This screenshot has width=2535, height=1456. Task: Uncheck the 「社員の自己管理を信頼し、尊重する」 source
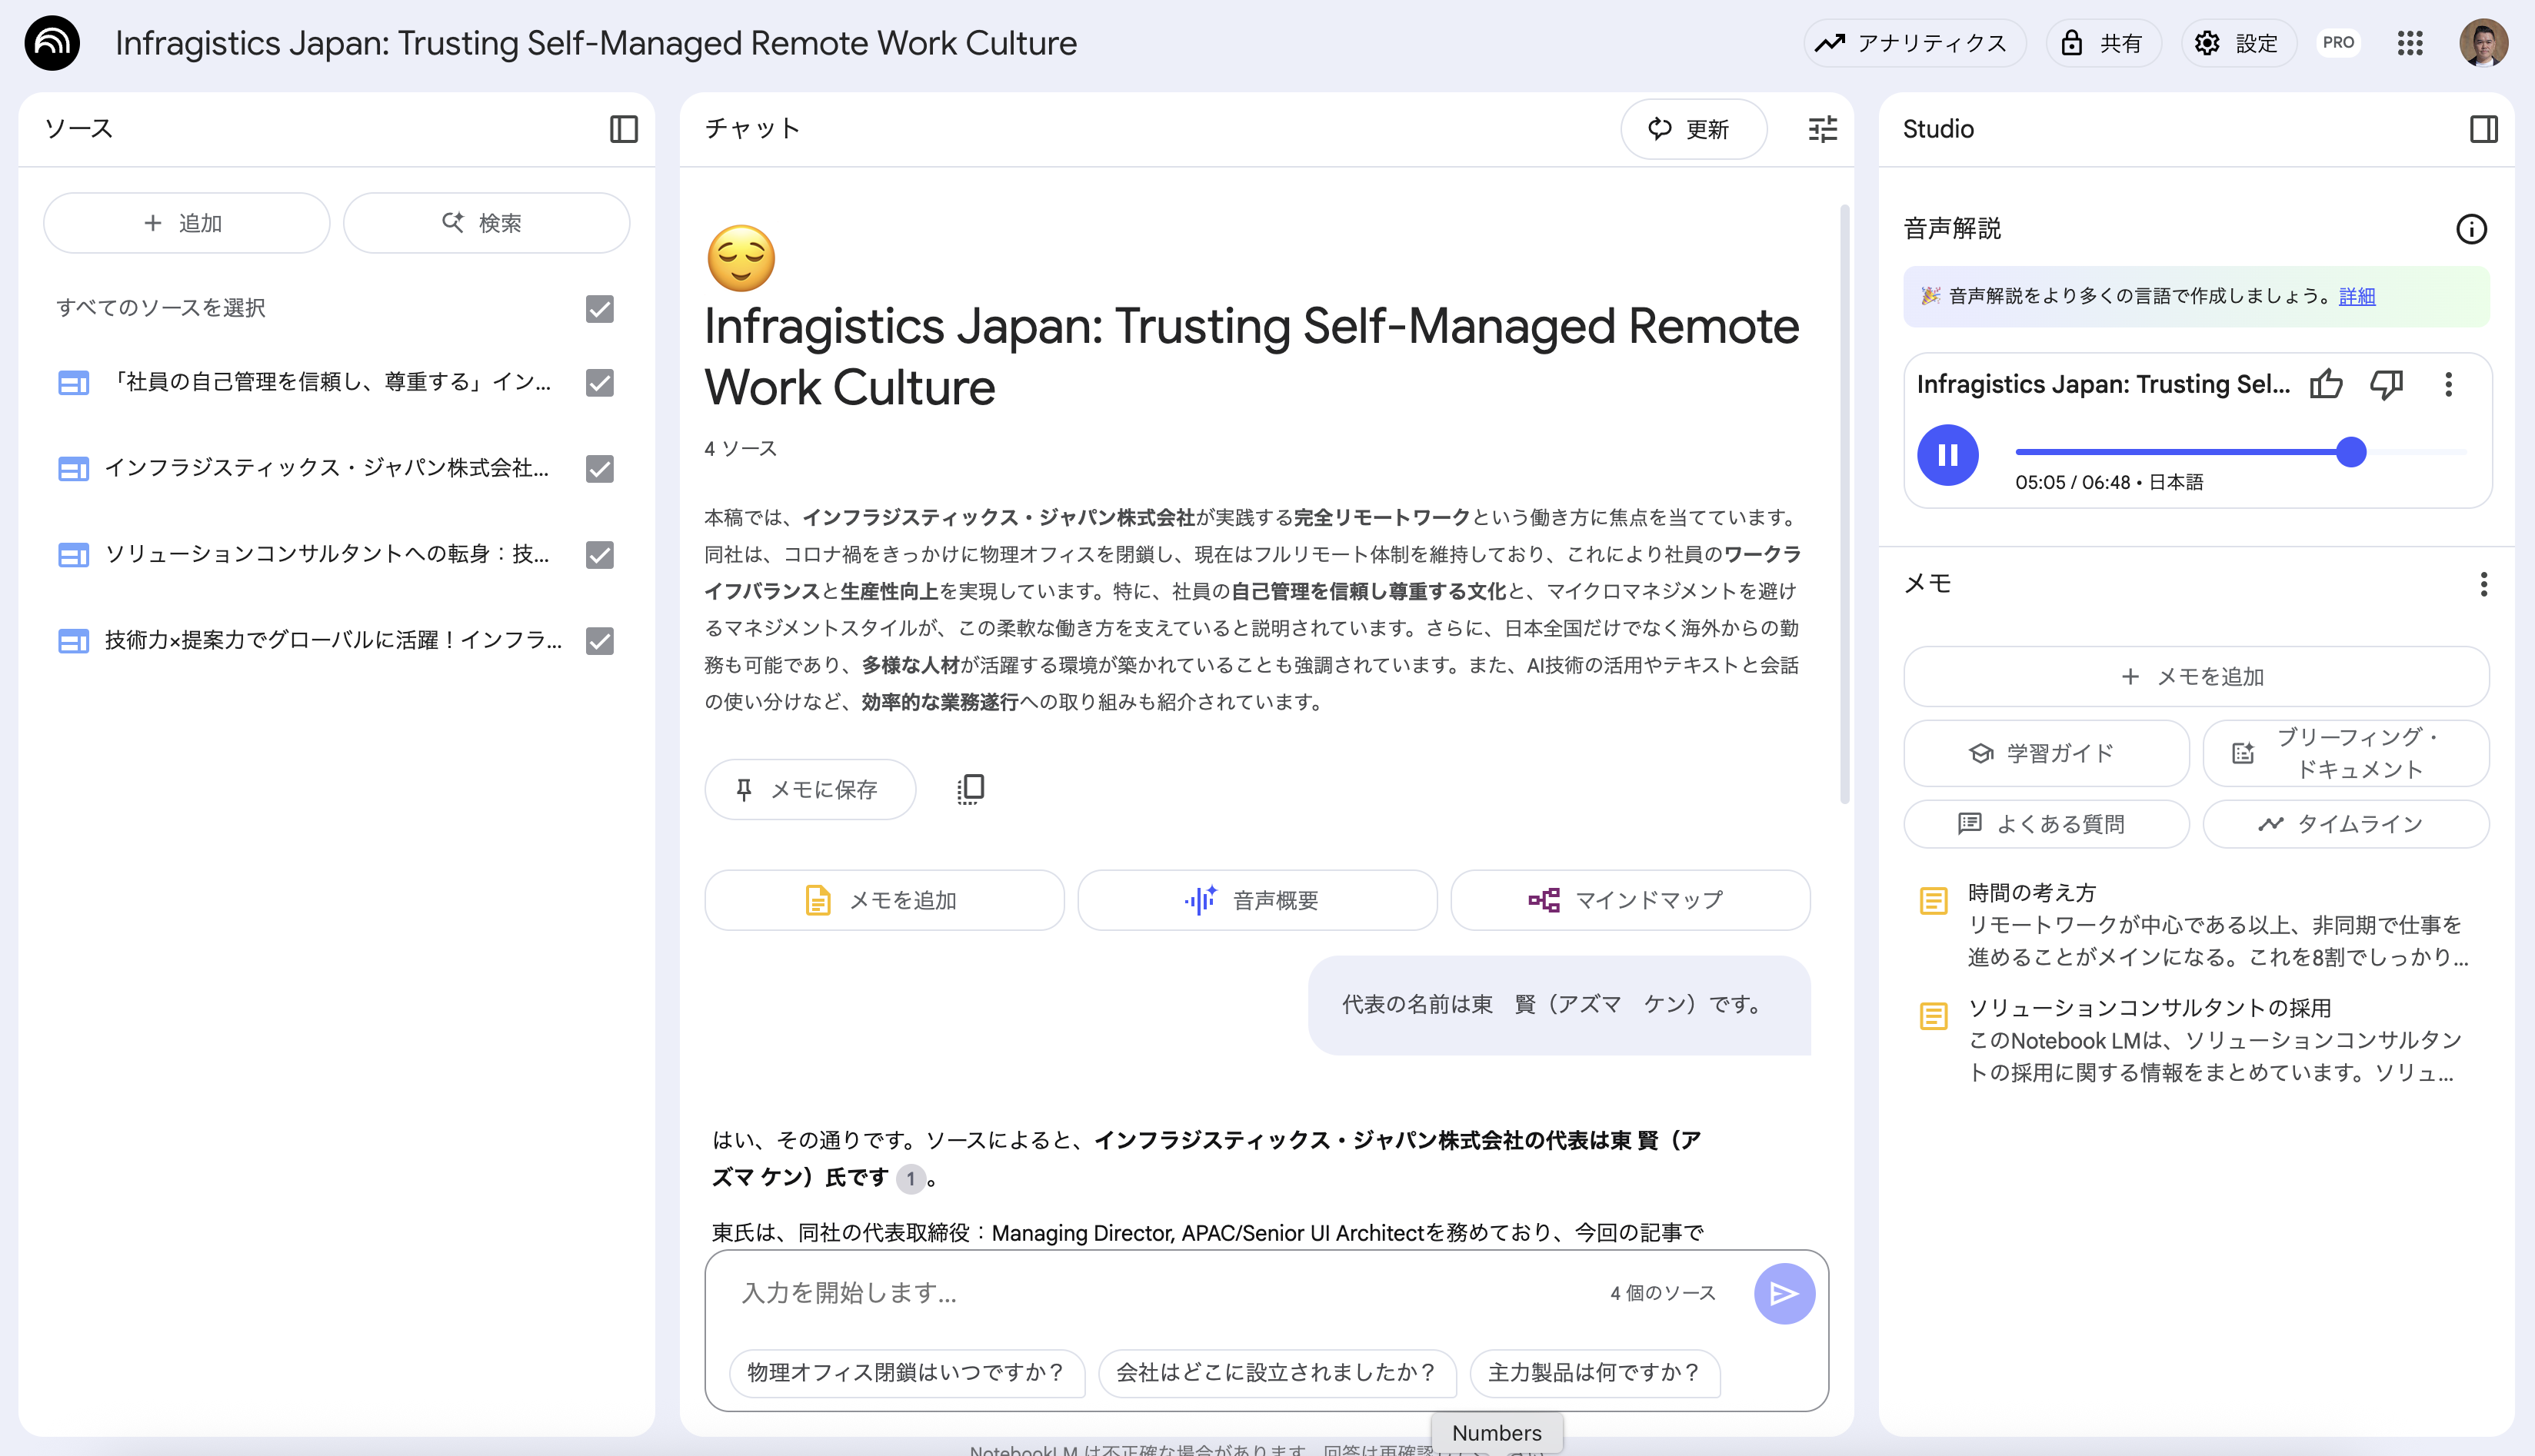click(x=599, y=383)
